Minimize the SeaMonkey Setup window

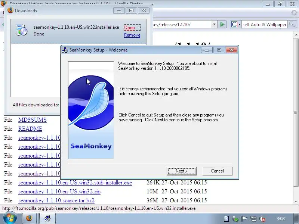click(207, 50)
